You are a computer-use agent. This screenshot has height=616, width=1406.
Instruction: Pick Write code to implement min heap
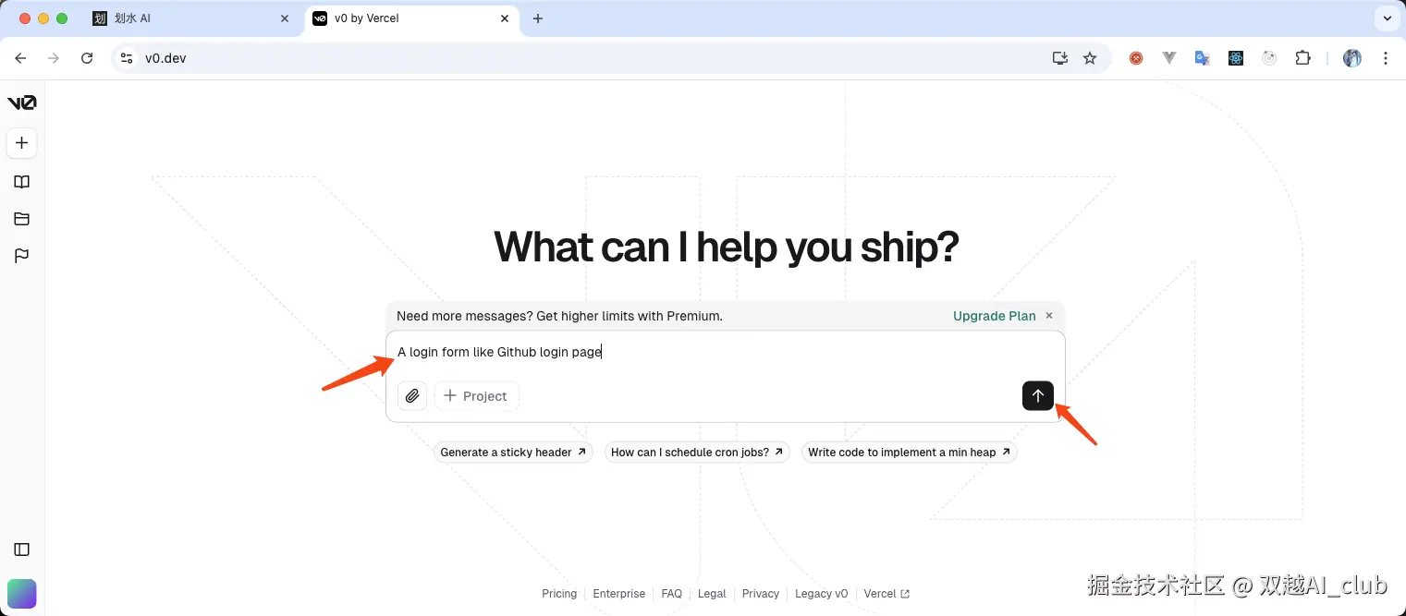(909, 453)
